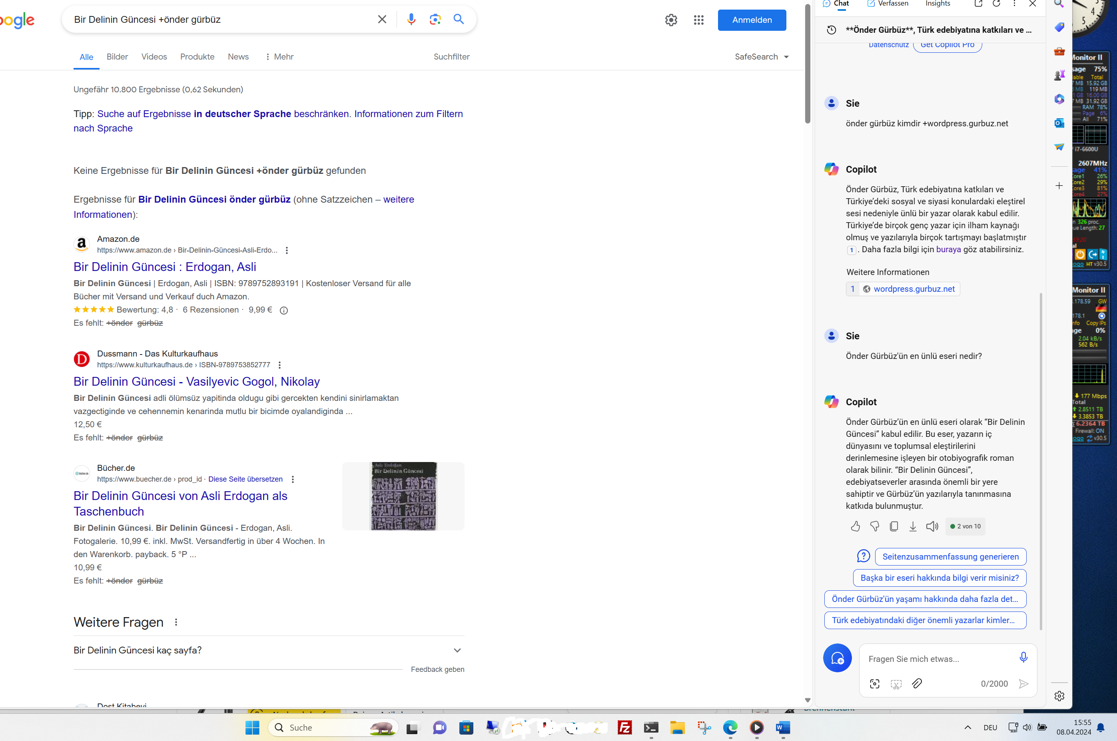The width and height of the screenshot is (1117, 741).
Task: Open Amazon result Bir Delinin Güncesi : Erdogan, Asli
Action: click(164, 267)
